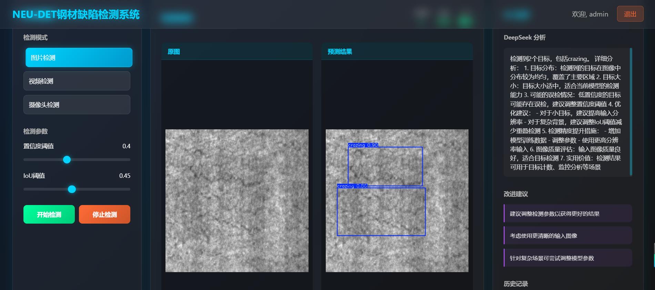
Task: Click the 检测模式 section label
Action: point(36,37)
